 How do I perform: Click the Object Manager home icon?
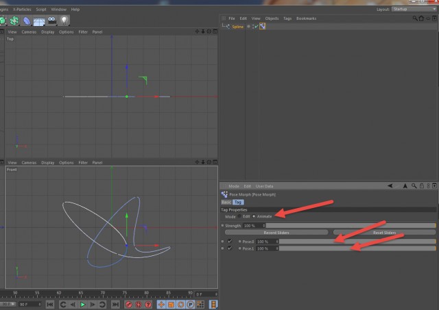[421, 18]
